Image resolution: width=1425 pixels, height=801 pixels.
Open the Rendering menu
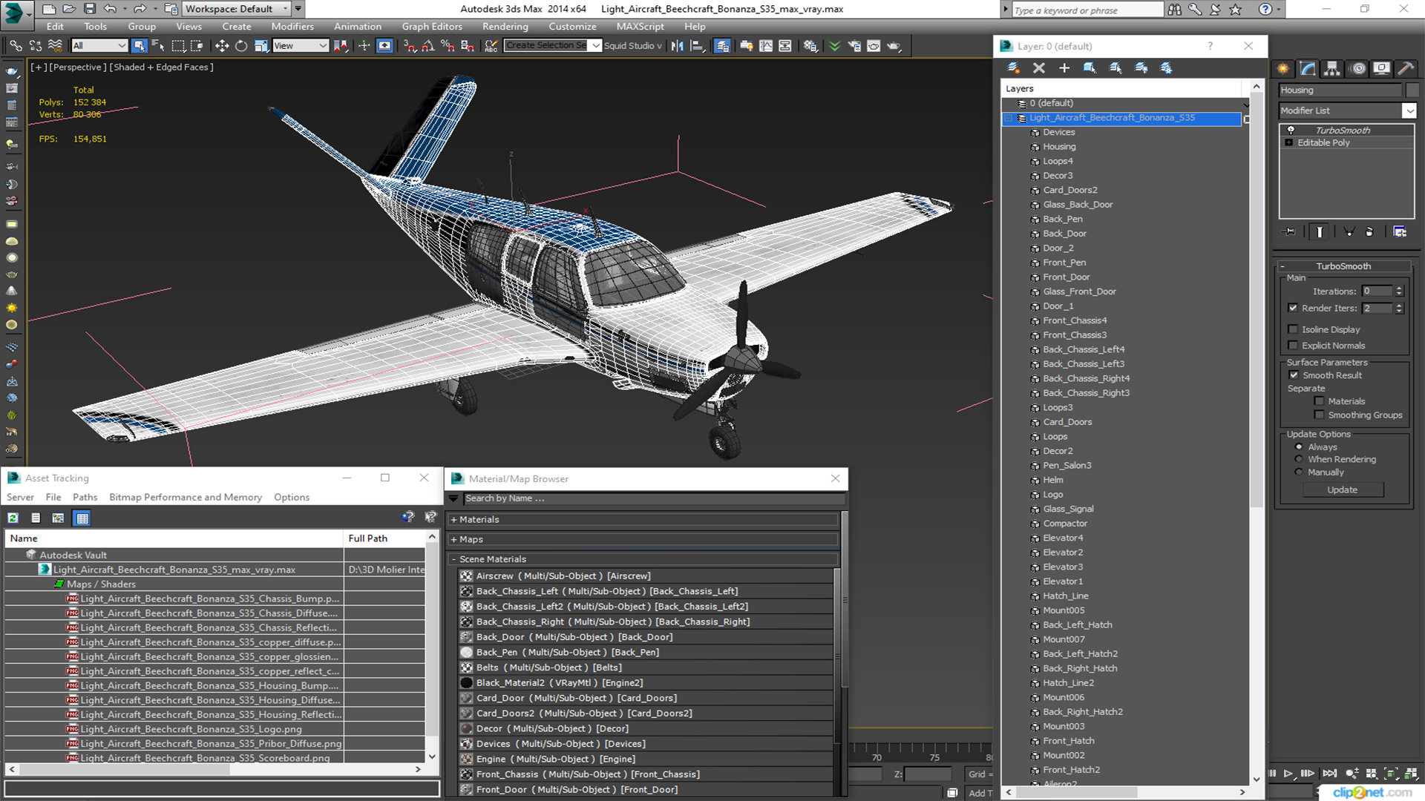505,26
